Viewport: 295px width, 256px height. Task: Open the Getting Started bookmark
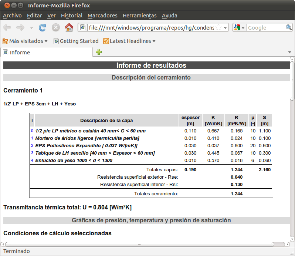point(76,41)
